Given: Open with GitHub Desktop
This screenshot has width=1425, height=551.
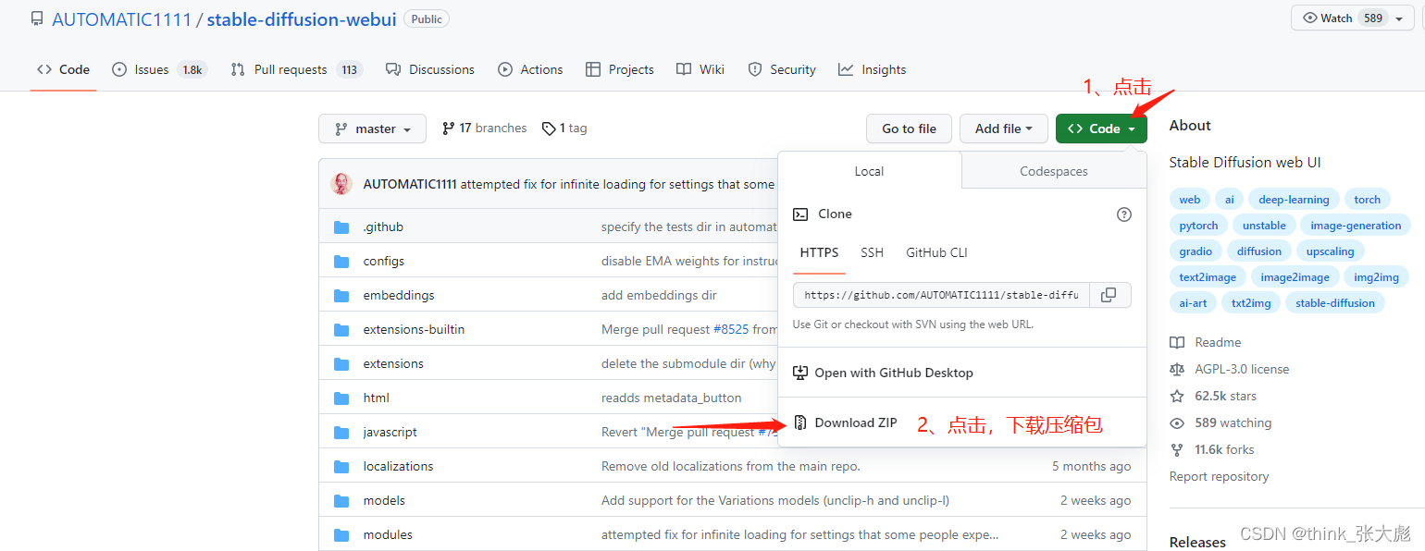Looking at the screenshot, I should 883,373.
